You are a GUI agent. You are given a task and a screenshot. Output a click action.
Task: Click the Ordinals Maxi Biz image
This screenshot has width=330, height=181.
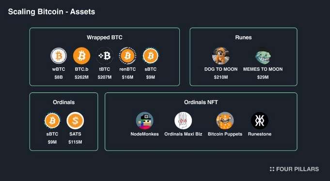tap(183, 121)
